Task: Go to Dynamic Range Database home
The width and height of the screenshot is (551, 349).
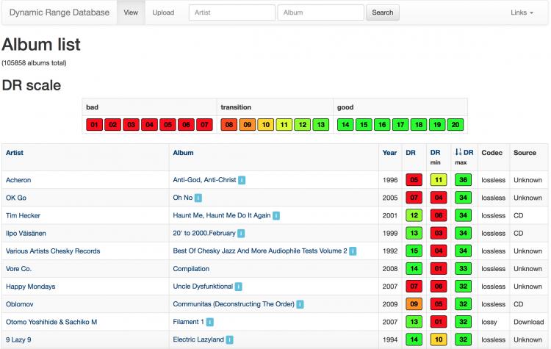Action: tap(59, 12)
